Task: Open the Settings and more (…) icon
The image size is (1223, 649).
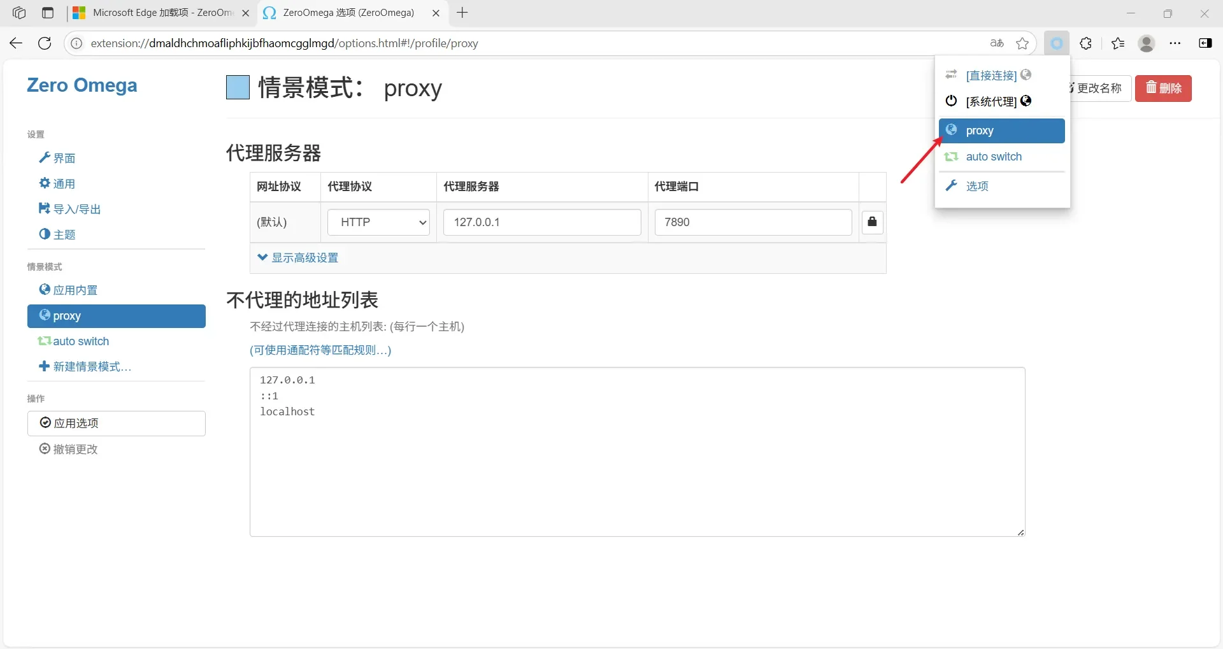Action: (x=1176, y=43)
